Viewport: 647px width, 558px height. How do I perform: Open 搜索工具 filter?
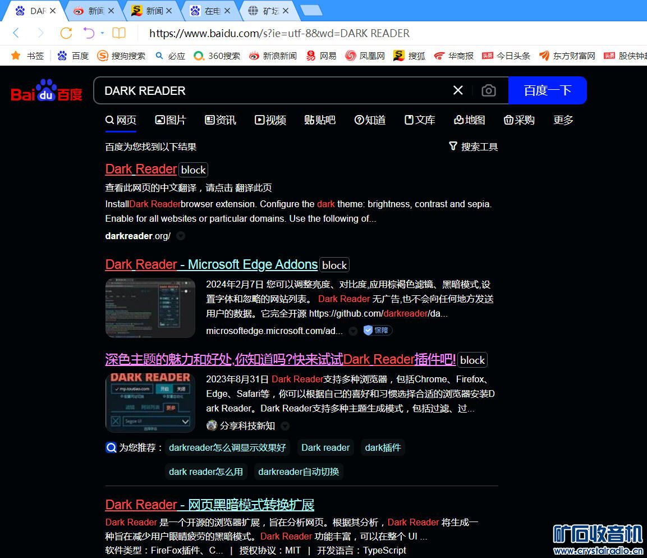[473, 147]
